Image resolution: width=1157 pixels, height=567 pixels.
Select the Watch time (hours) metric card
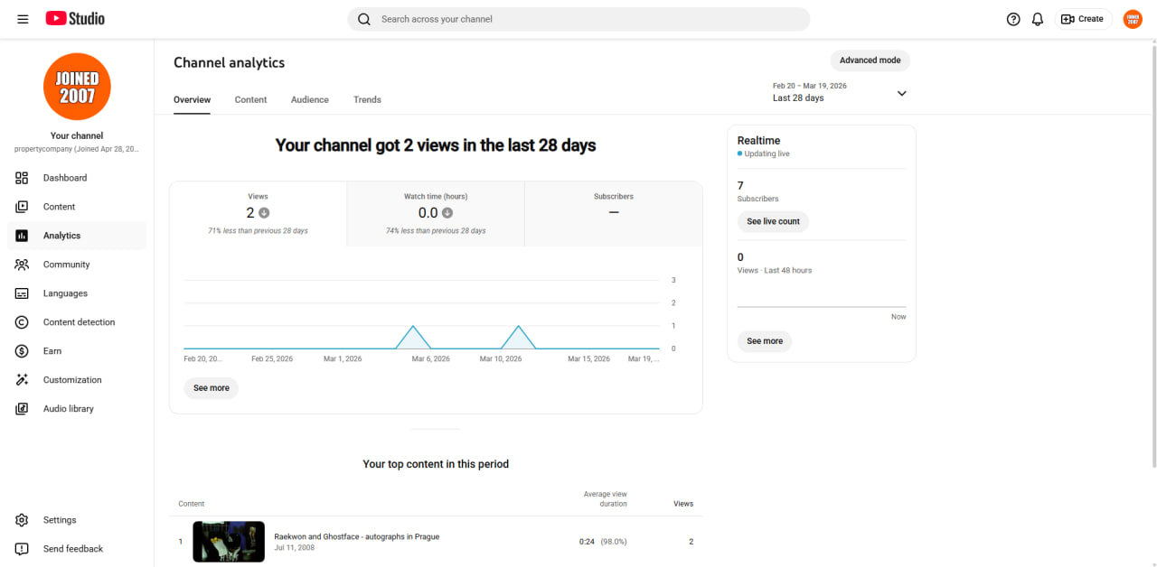point(436,214)
